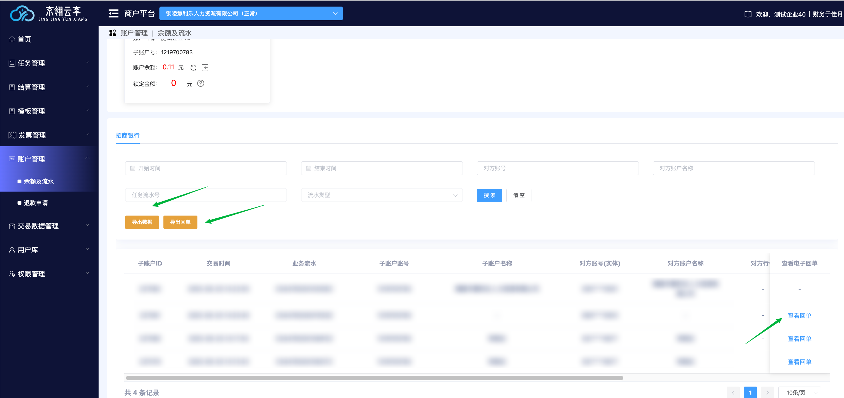Click the withdraw icon beside balance
The image size is (844, 398).
[205, 67]
